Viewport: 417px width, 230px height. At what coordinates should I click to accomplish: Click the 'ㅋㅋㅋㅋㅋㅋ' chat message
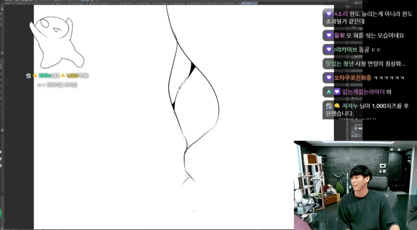(x=389, y=78)
